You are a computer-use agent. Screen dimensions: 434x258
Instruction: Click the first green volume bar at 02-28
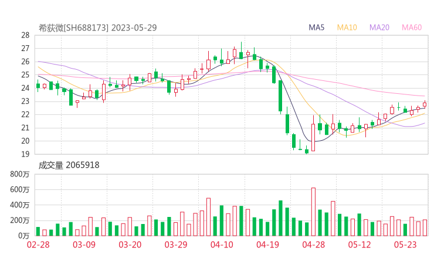point(38,232)
